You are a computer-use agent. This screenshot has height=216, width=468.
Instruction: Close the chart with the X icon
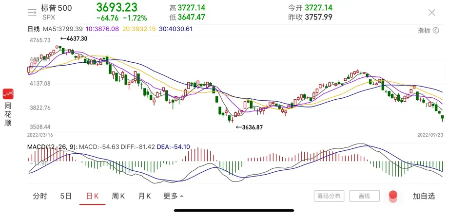pos(431,12)
